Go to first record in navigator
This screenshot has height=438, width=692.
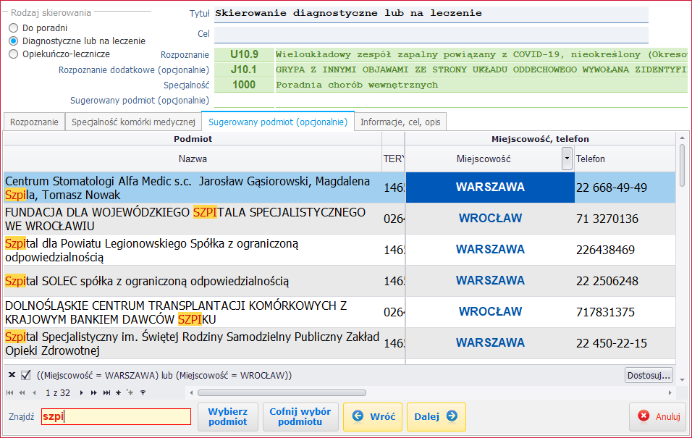[x=10, y=393]
